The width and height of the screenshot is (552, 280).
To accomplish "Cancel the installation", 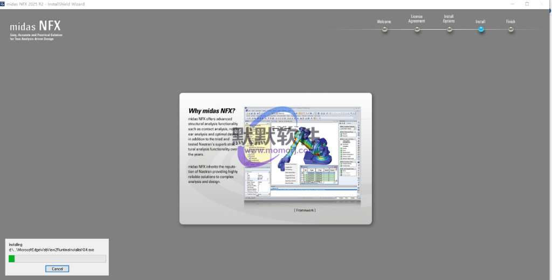I will click(57, 269).
